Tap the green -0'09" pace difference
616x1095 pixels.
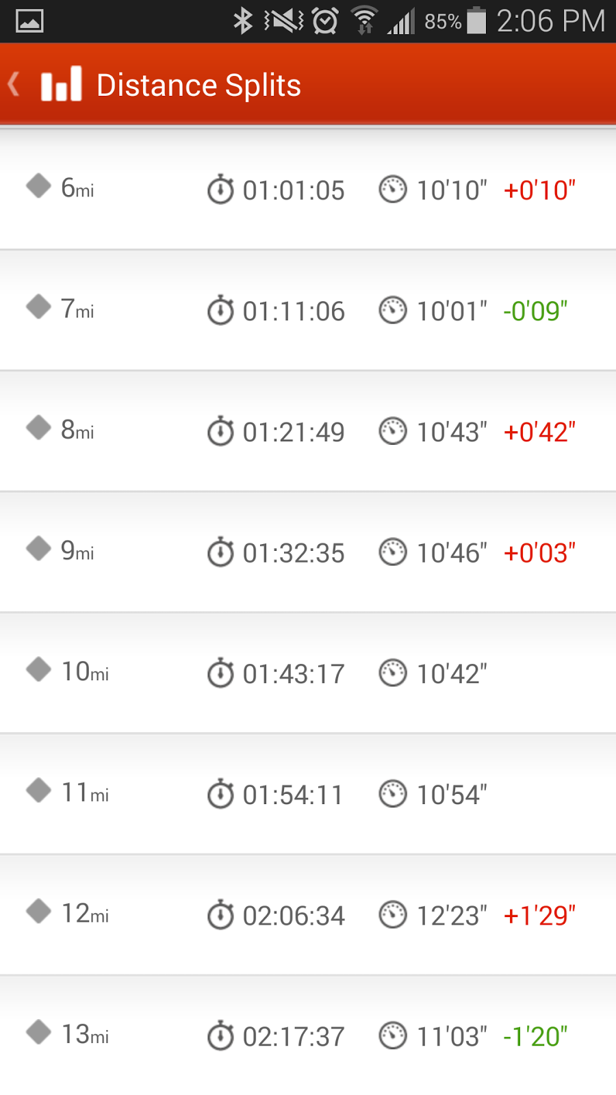(535, 311)
